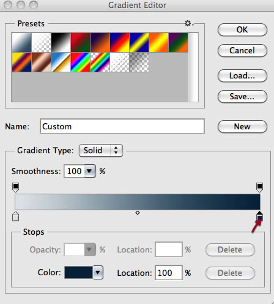Screen dimensions: 274x304
Task: Choose the yellow, violet, orange, blue preset
Action: tap(21, 63)
